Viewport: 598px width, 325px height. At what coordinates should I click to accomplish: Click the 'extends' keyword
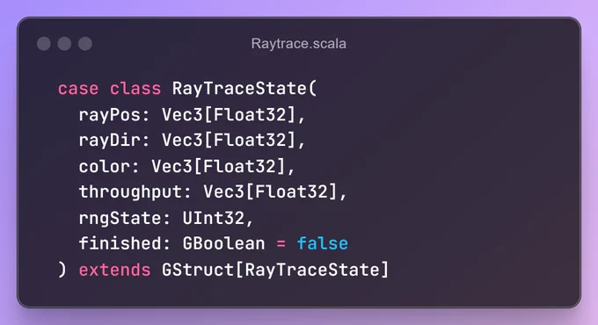[x=114, y=271]
